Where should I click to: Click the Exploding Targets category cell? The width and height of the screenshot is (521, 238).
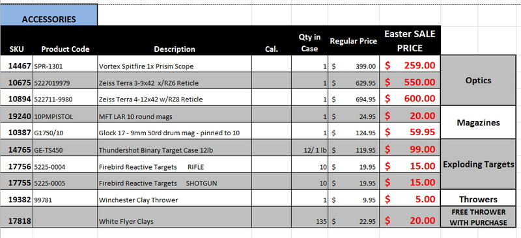click(x=478, y=165)
